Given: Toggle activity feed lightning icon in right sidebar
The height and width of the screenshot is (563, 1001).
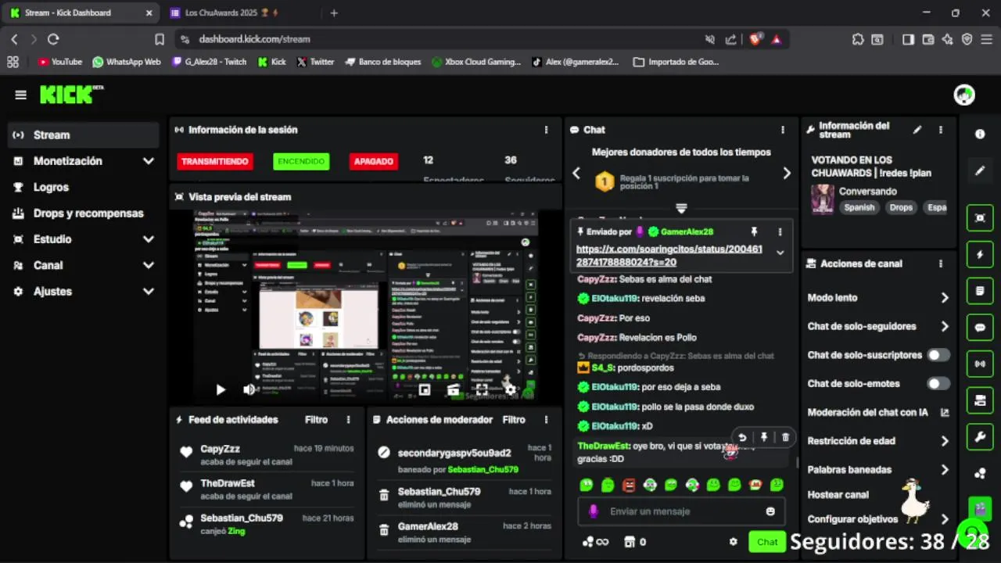Looking at the screenshot, I should pyautogui.click(x=980, y=254).
